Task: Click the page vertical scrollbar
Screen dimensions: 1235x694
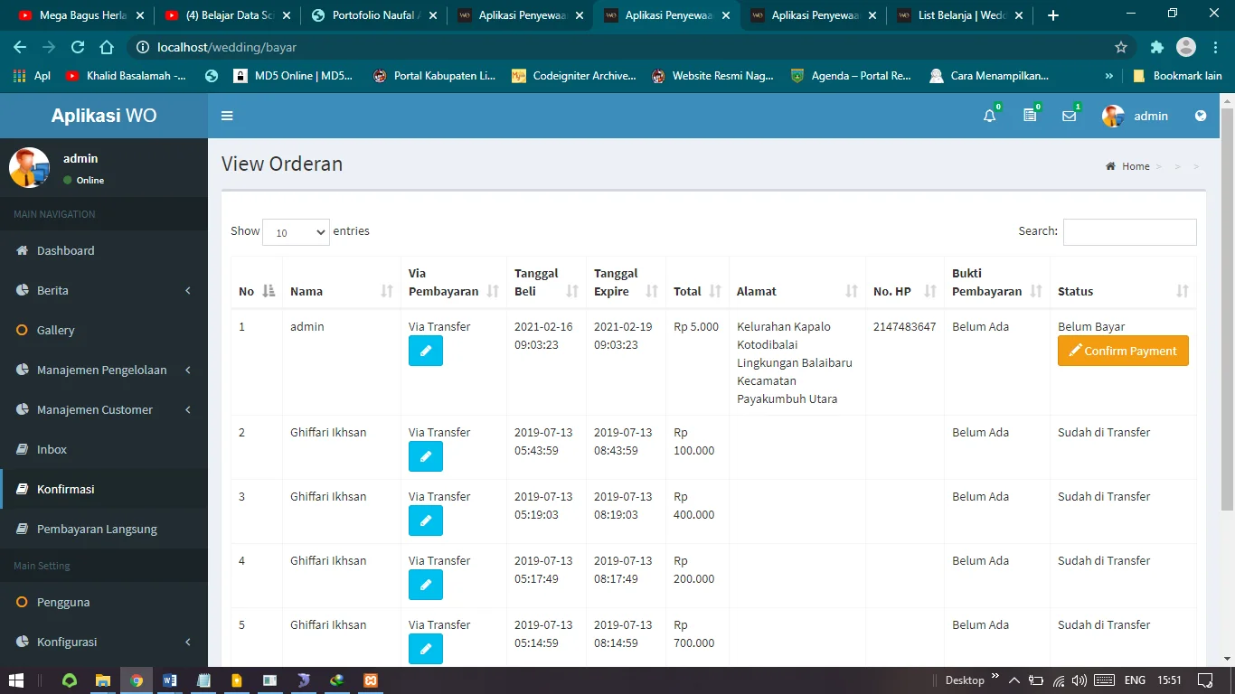Action: click(1227, 309)
